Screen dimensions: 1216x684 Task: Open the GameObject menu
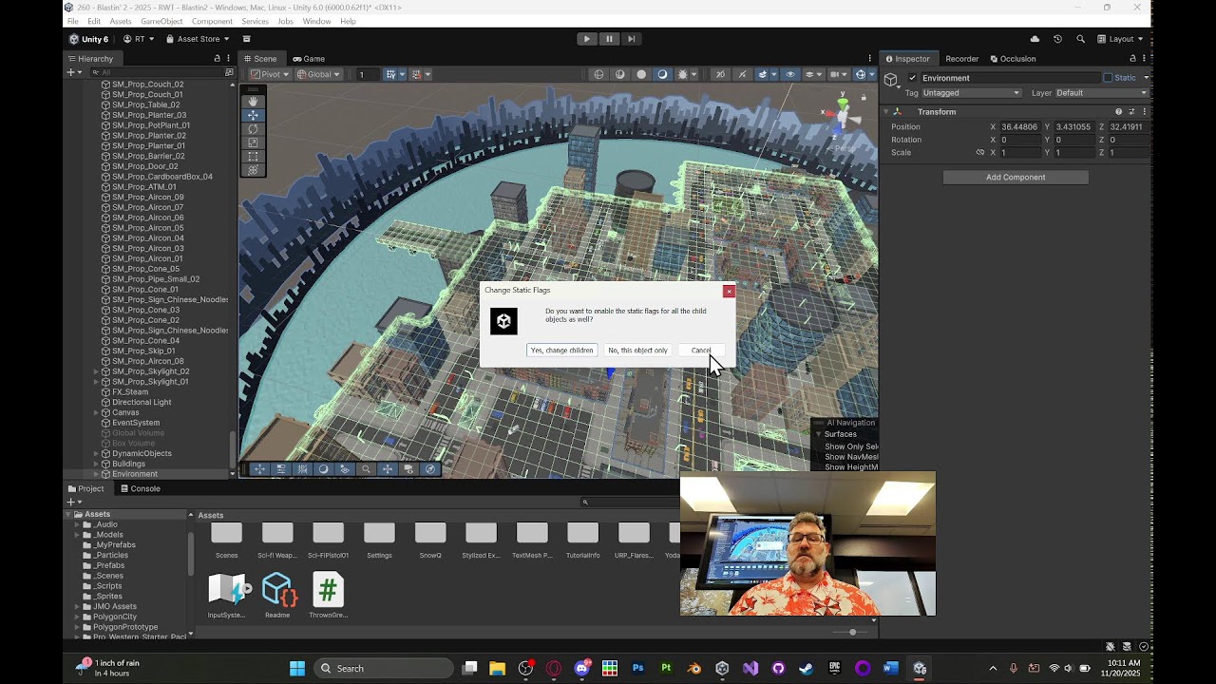tap(161, 21)
